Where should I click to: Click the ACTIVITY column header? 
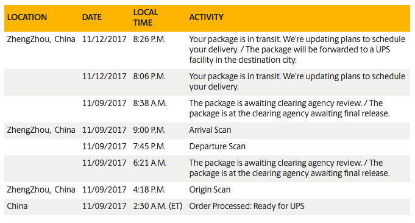click(206, 18)
